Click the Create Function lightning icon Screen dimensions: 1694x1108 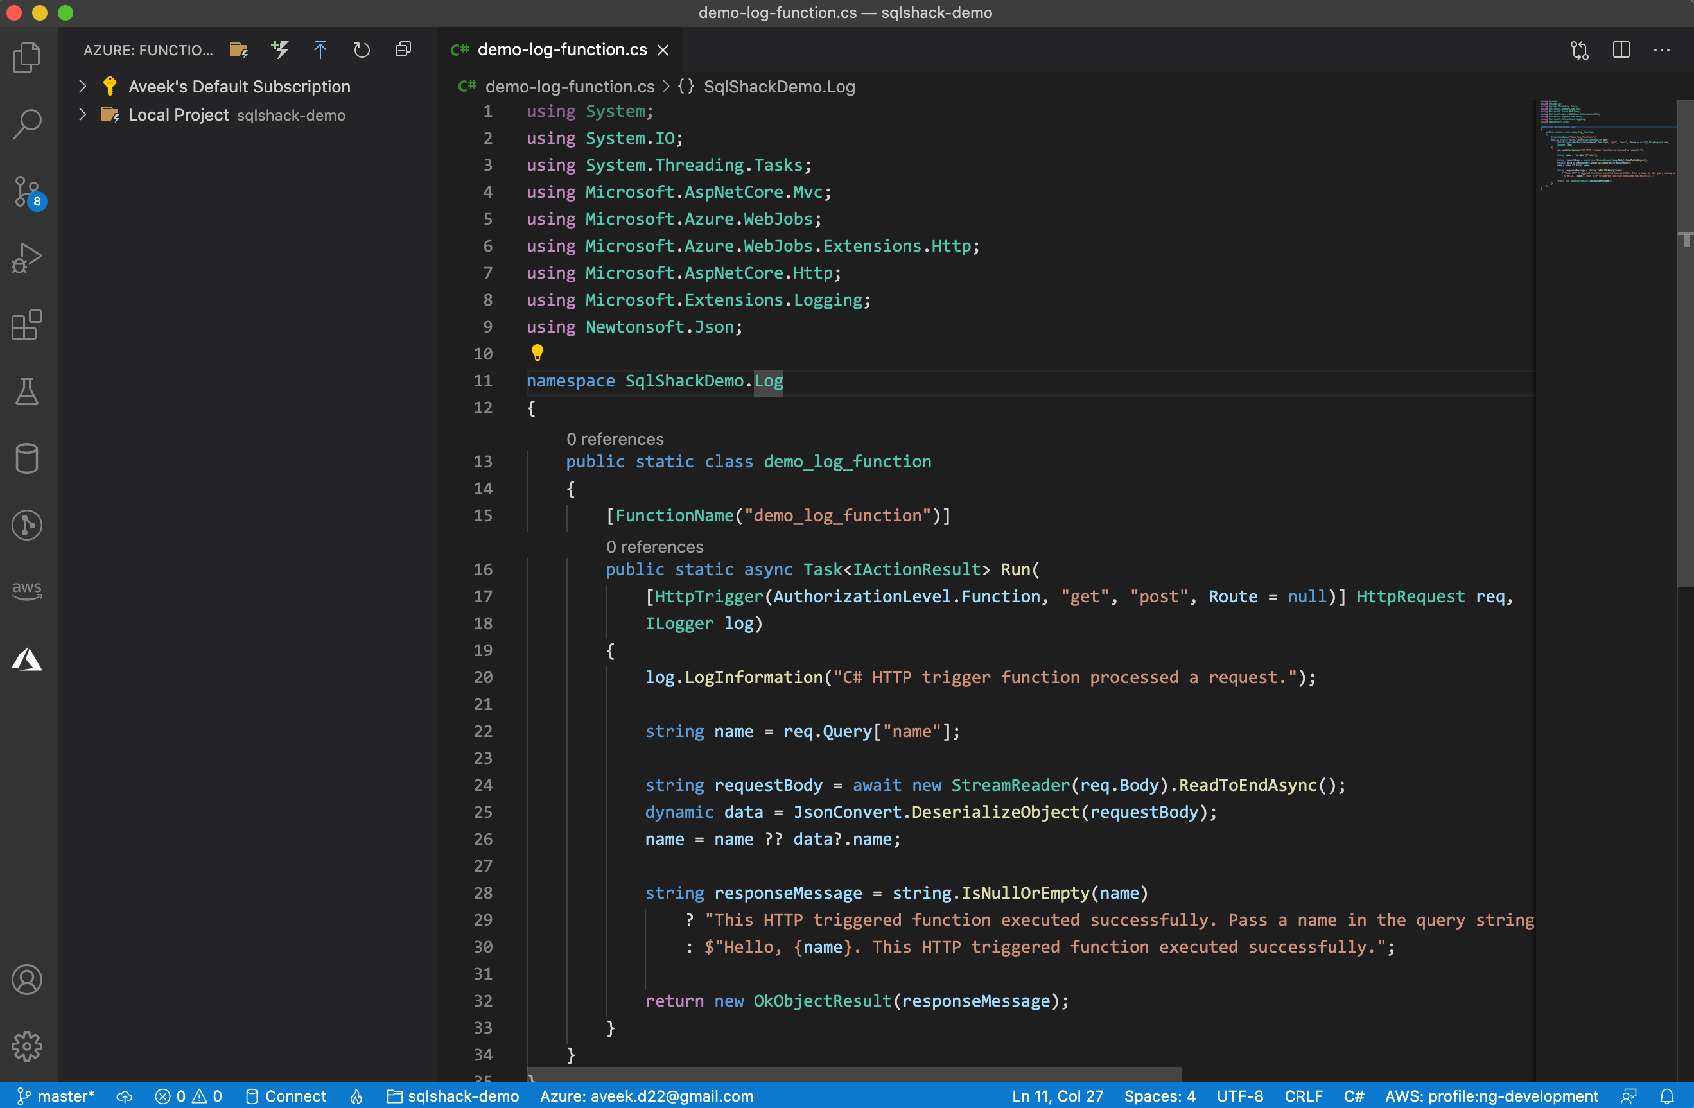pos(280,50)
